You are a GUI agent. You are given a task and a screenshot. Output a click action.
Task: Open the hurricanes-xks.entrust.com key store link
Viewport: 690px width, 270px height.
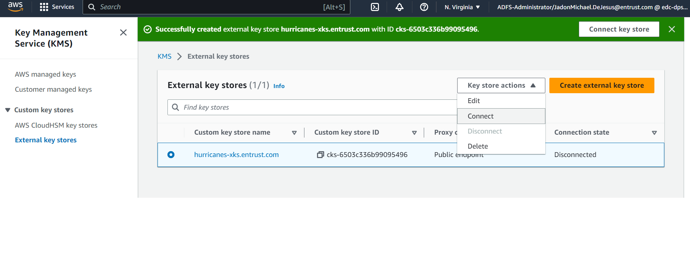click(x=236, y=155)
